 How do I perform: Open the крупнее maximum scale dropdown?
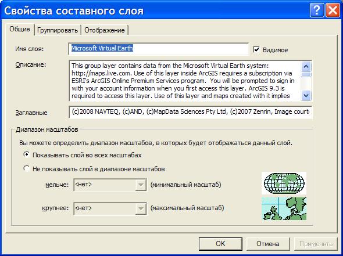[x=141, y=209]
